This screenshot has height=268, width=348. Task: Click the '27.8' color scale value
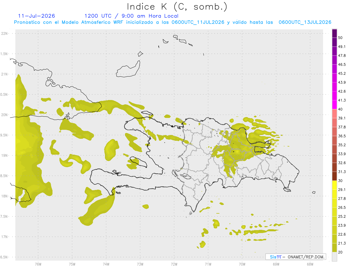pos(342,198)
